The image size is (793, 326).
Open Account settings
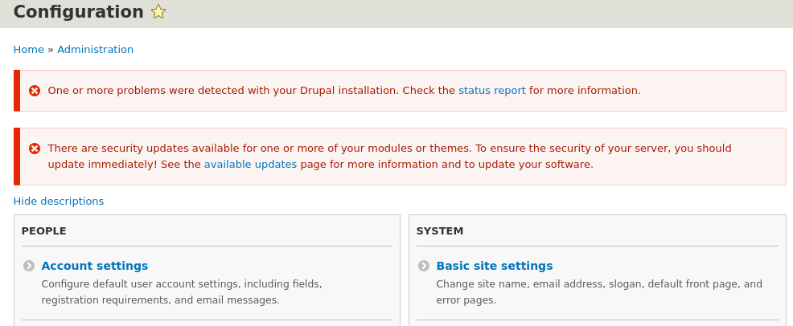tap(95, 266)
